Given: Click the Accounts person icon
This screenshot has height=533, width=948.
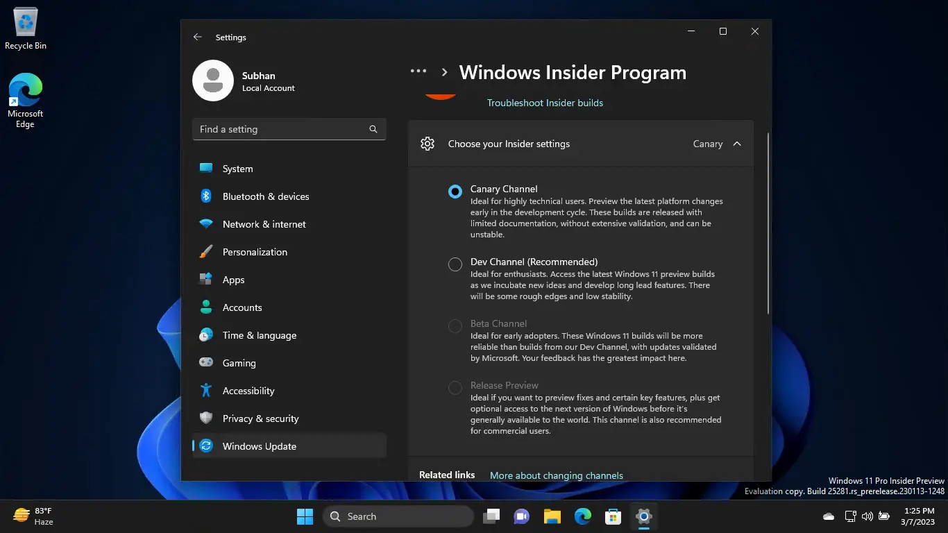Looking at the screenshot, I should point(206,307).
